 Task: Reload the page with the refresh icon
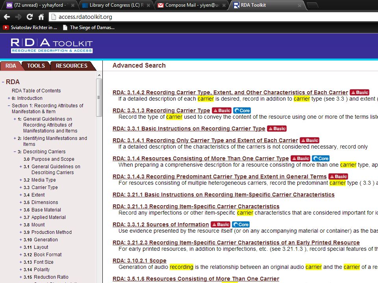[30, 17]
